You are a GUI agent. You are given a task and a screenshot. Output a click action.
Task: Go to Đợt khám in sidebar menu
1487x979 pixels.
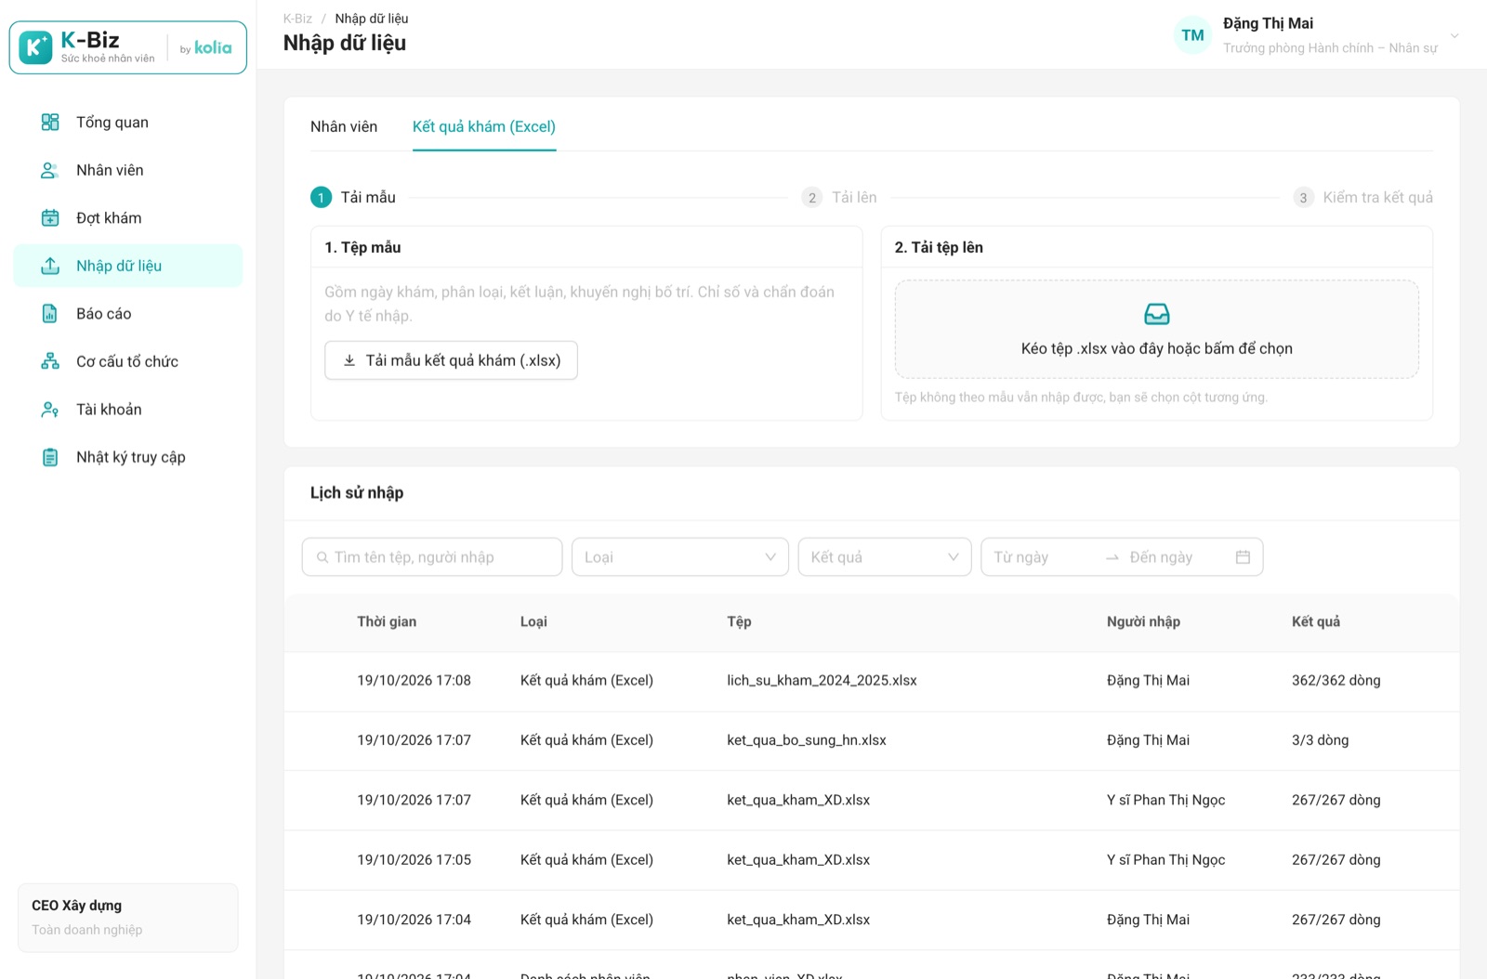(x=128, y=218)
